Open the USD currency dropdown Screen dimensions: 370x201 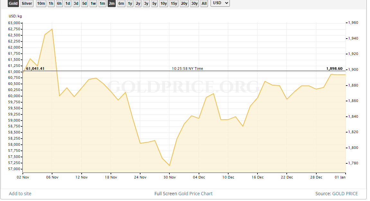tap(220, 3)
